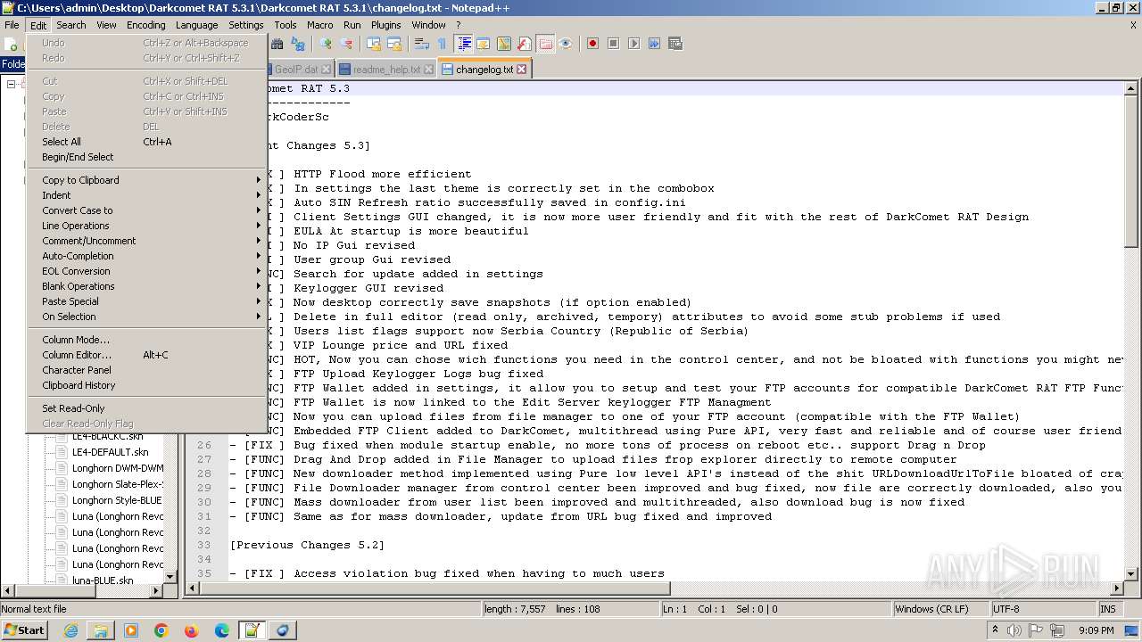Open the Encoding menu
The image size is (1142, 642).
[x=145, y=25]
